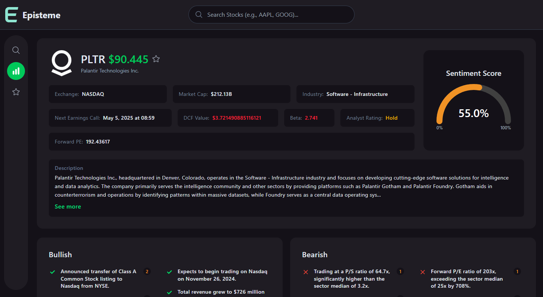
Task: Click the Palantir company logo
Action: click(62, 62)
